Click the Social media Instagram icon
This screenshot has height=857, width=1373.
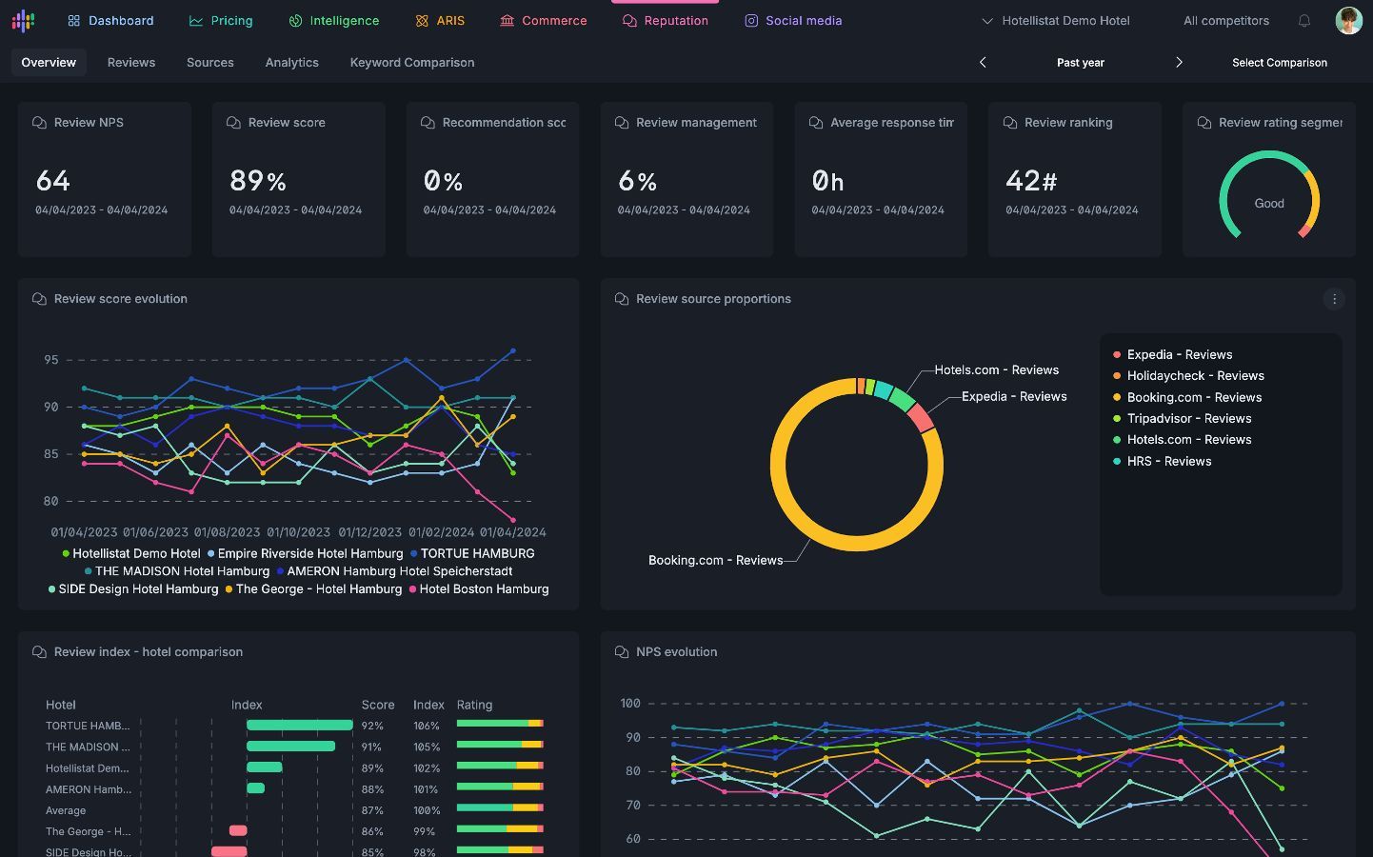click(751, 20)
